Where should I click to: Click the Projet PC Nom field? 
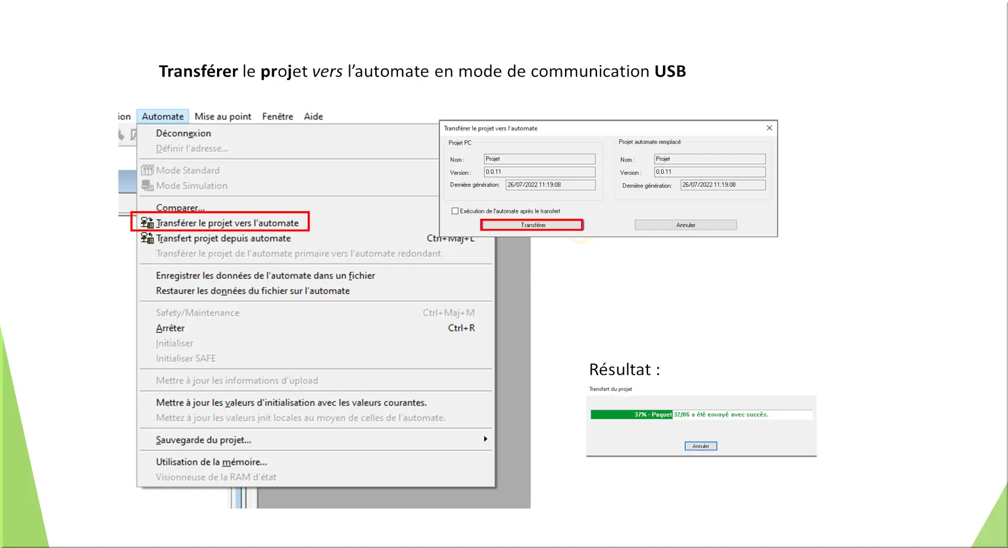539,159
